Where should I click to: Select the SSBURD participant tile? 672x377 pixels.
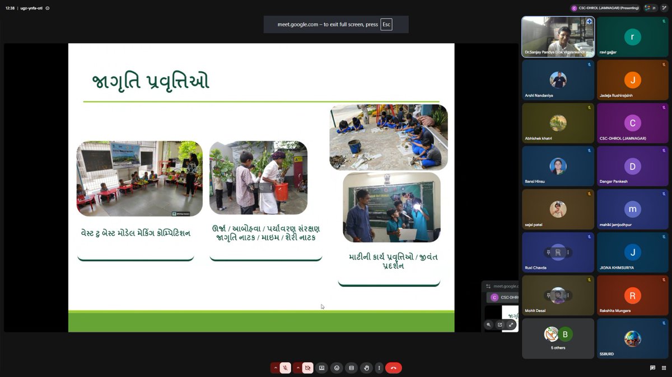tap(633, 338)
